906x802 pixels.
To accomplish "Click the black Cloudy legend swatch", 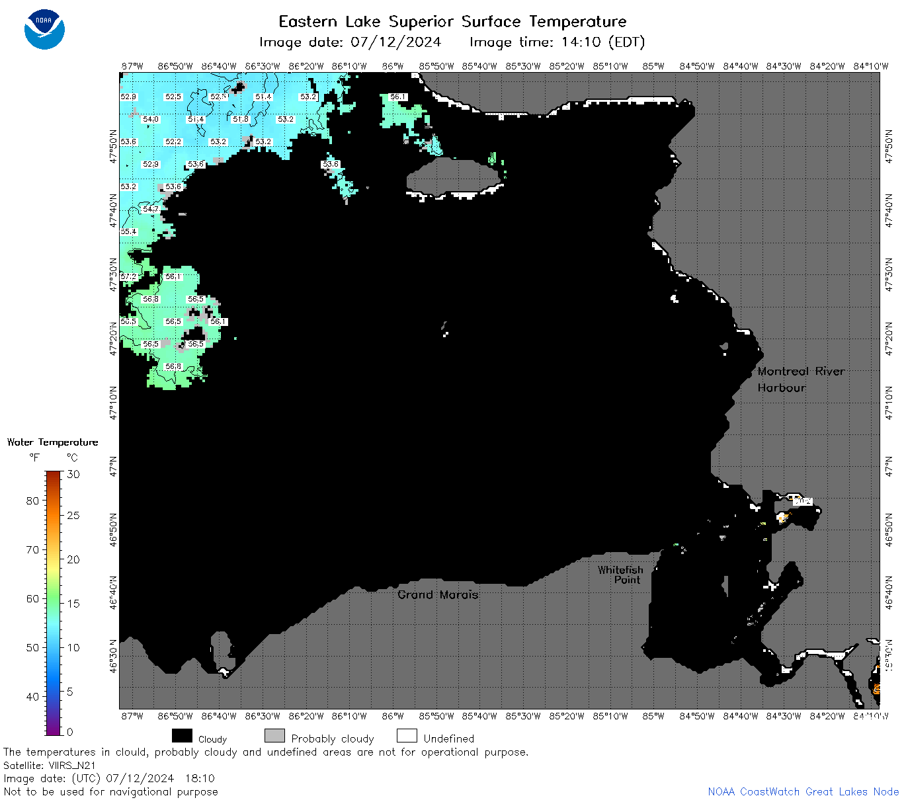I will [182, 736].
